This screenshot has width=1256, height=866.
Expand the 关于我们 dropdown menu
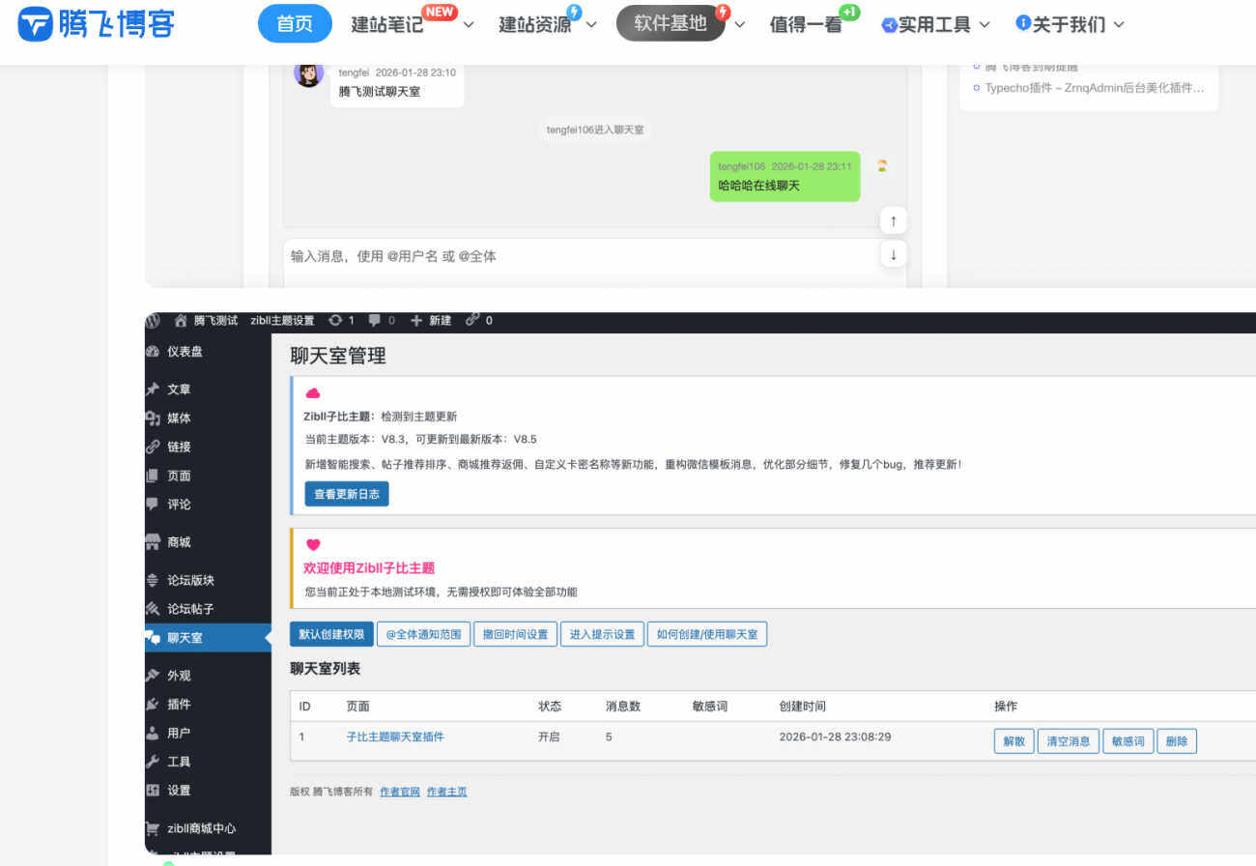point(1119,25)
